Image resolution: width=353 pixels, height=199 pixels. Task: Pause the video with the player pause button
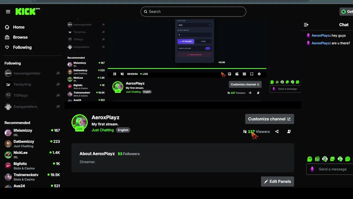115,74
